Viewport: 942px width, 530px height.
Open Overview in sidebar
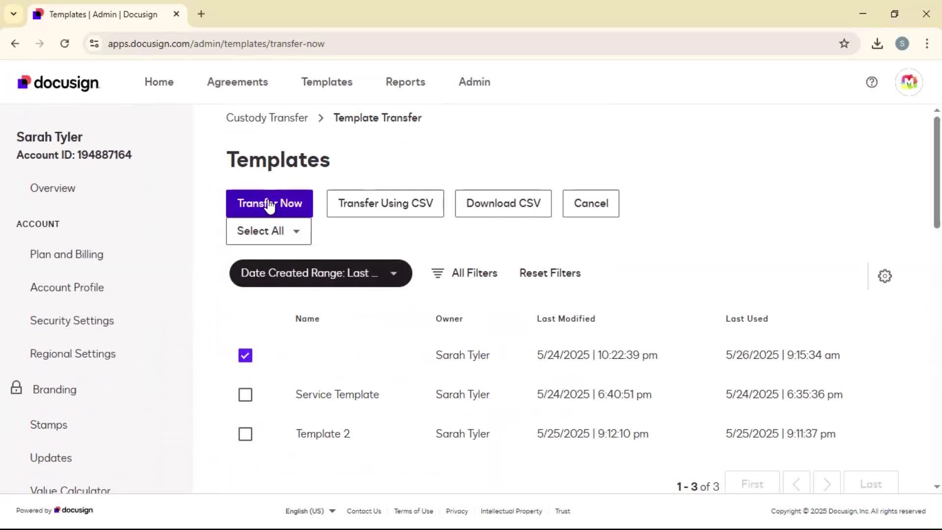(52, 188)
